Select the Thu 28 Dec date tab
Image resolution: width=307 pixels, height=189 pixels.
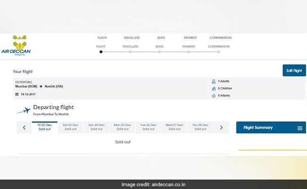[200, 127]
